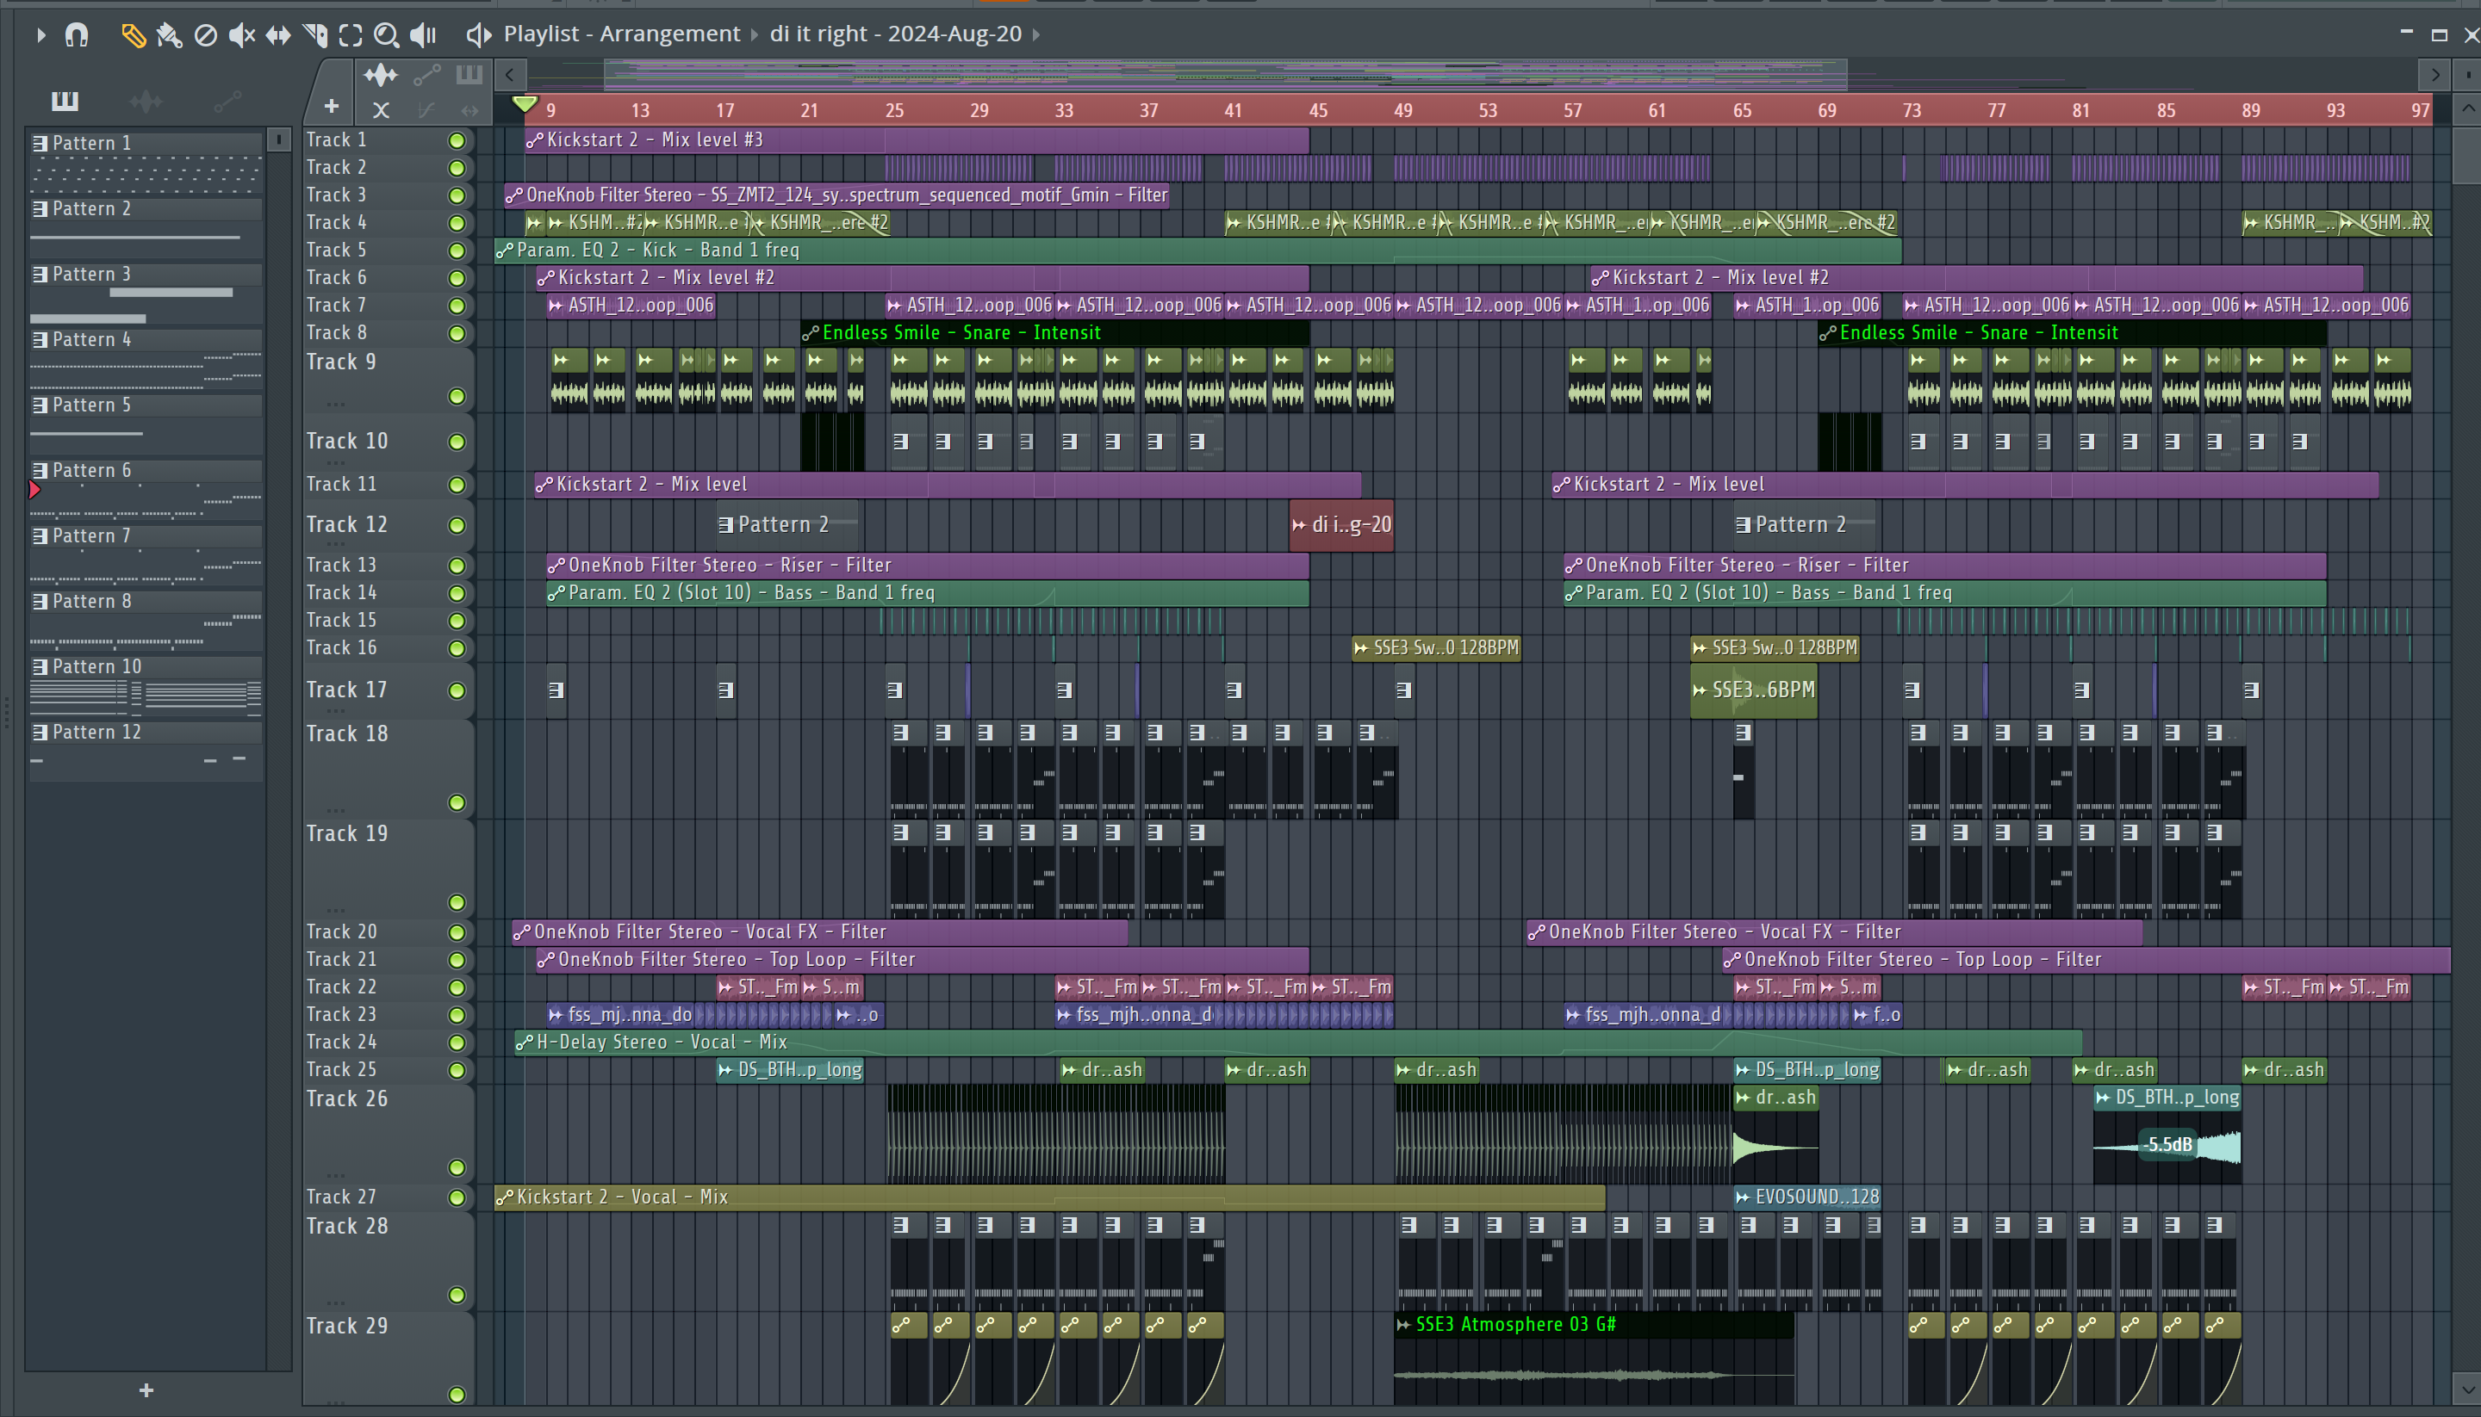Click pattern picker scrollbar handle
2481x1417 pixels.
278,140
